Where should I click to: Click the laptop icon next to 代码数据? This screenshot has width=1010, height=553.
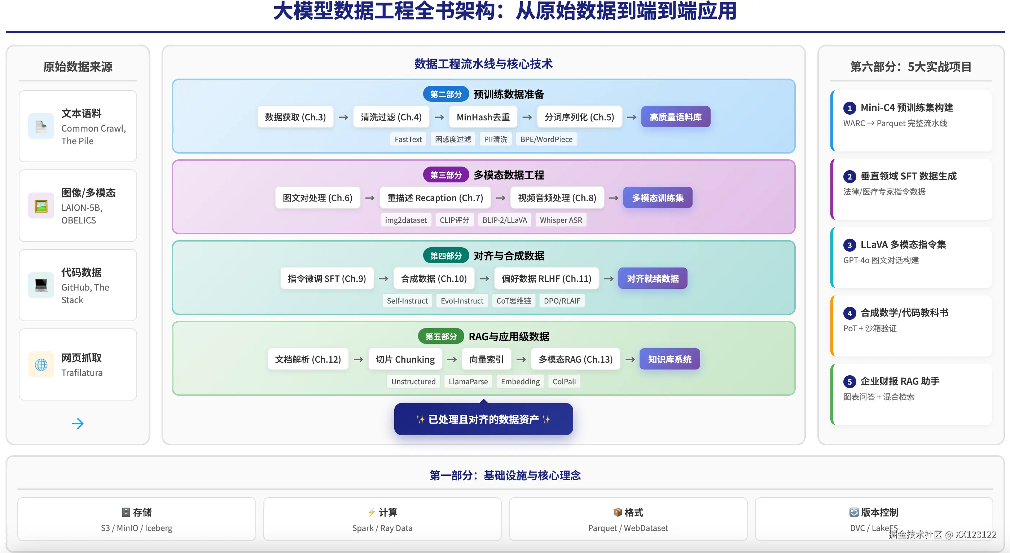click(x=41, y=285)
